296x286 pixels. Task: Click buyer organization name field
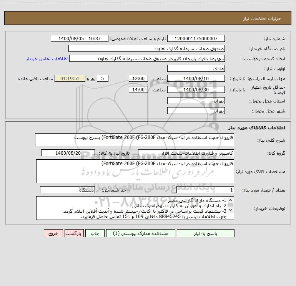tap(146, 48)
